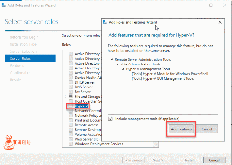The height and width of the screenshot is (165, 232).
Task: Check the Hyper-V role checkbox
Action: coord(71,106)
